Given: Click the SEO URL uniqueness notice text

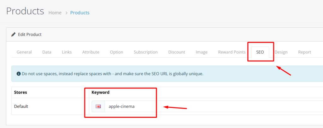Looking at the screenshot, I should 113,73.
